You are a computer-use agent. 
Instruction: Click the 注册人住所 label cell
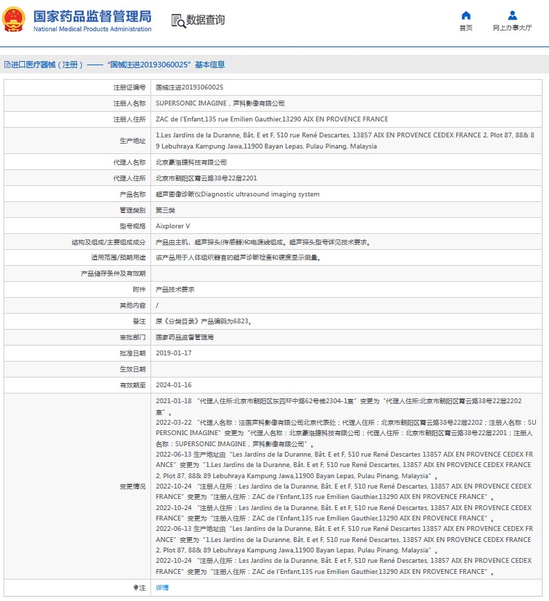click(78, 119)
